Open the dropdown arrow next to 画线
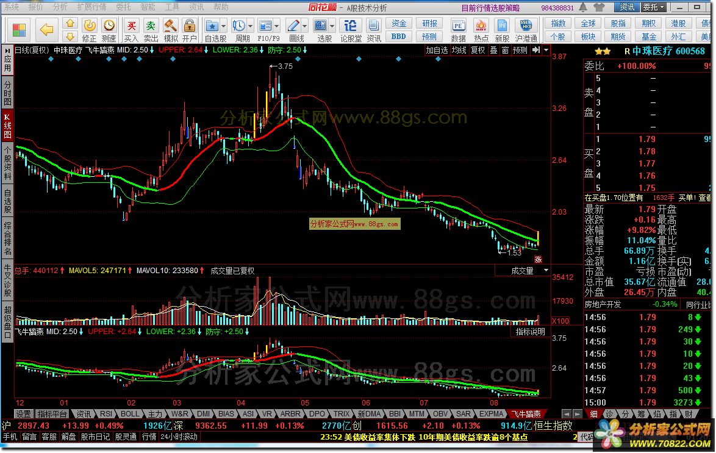The height and width of the screenshot is (453, 716). pyautogui.click(x=304, y=26)
